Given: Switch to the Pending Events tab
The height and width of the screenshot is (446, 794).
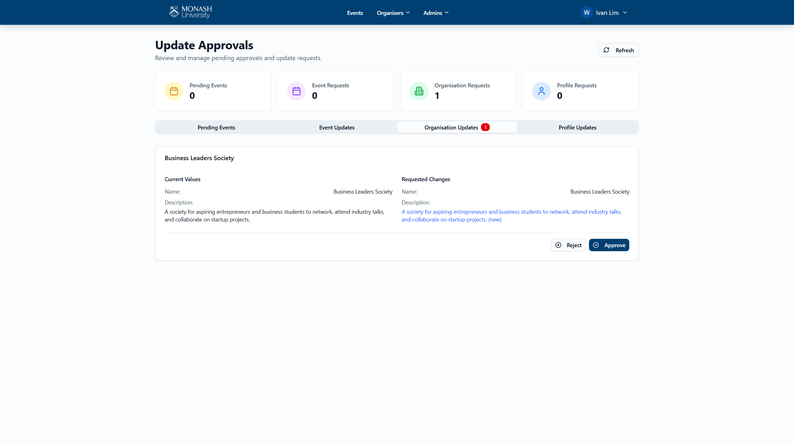Looking at the screenshot, I should [216, 127].
